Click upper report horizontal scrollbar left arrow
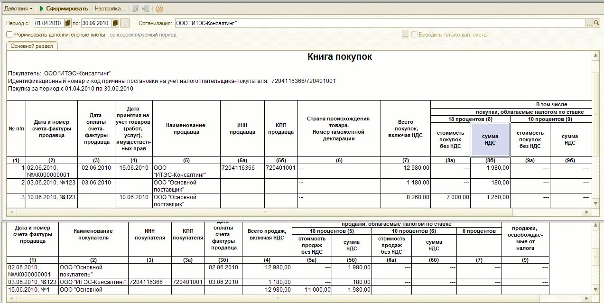 tap(11, 212)
